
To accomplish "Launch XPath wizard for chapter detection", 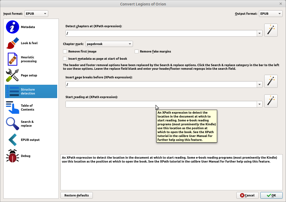I will 271,30.
